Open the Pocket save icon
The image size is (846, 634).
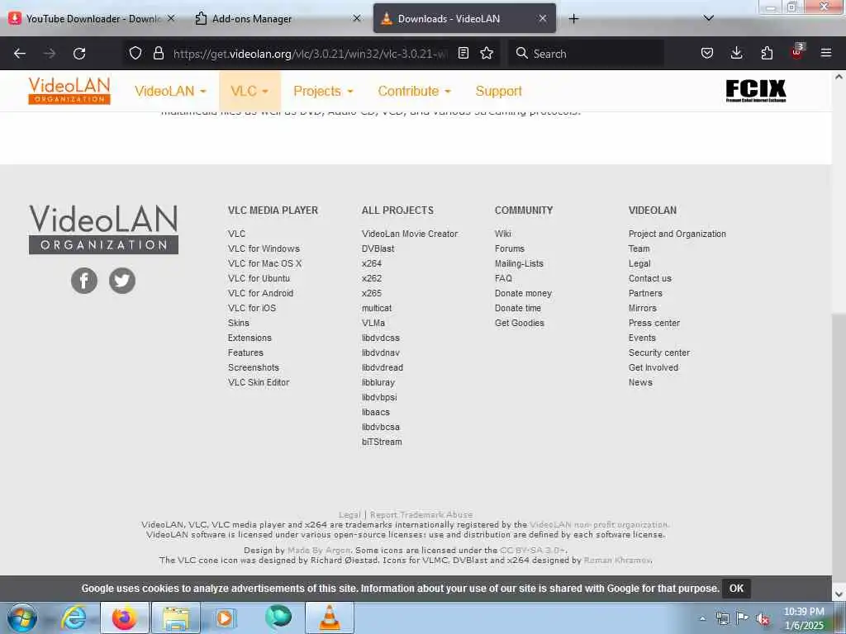707,53
